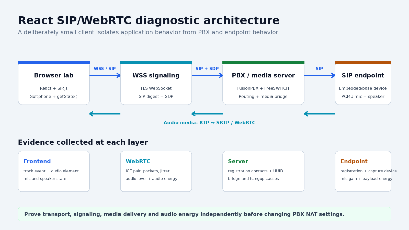Select the orange "Endpoint" card title
Viewport: 409px width, 230px height.
(x=354, y=161)
